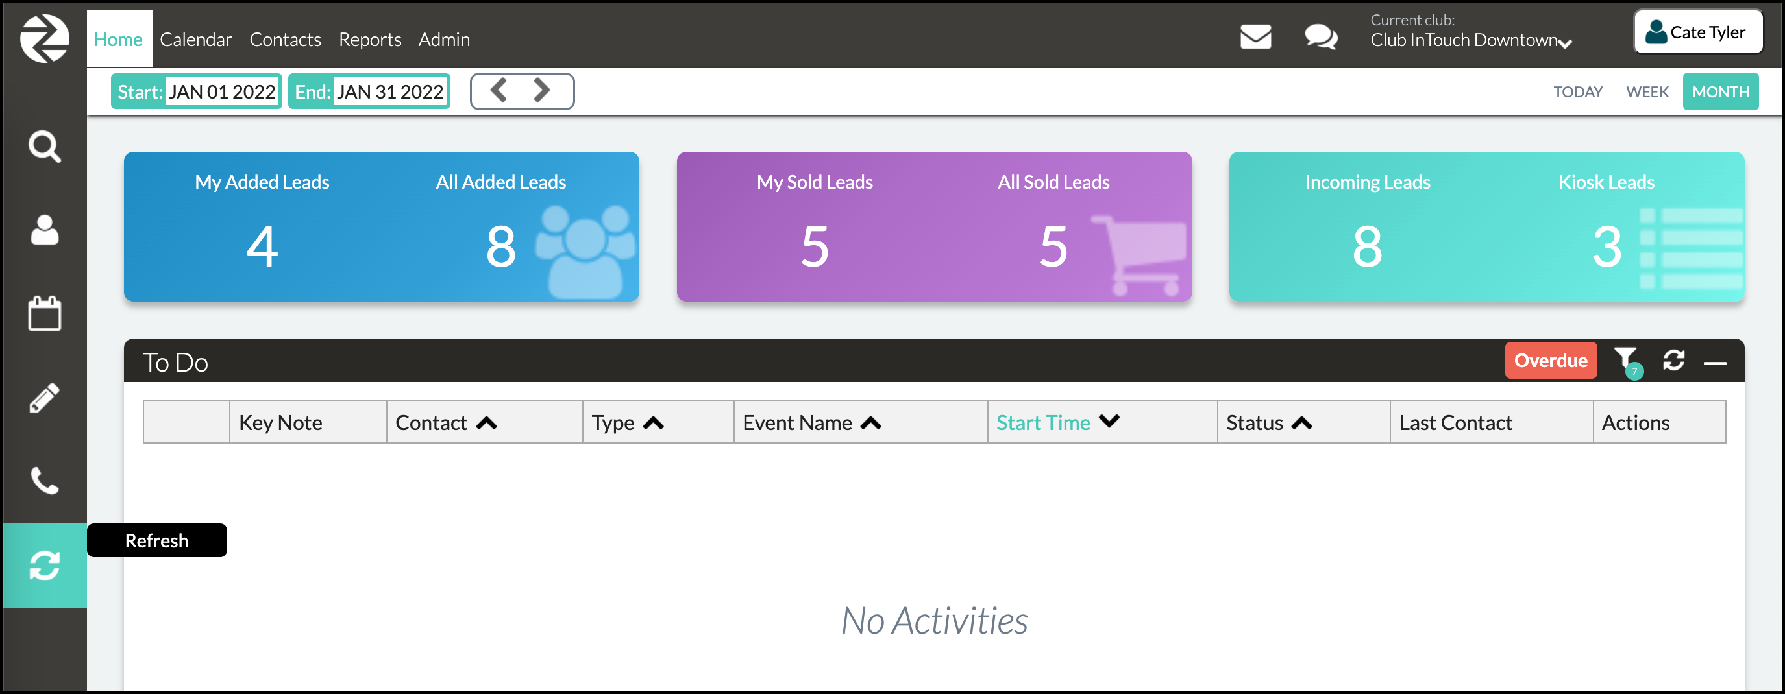Open the envelope mail icon
Screen dimensions: 1785x694
click(x=1255, y=37)
